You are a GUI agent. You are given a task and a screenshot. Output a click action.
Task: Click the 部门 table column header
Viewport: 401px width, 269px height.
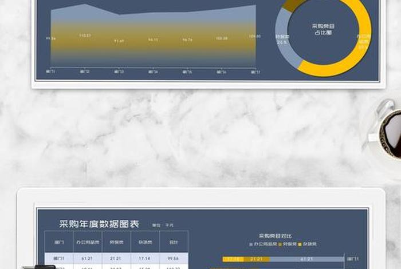pos(59,242)
